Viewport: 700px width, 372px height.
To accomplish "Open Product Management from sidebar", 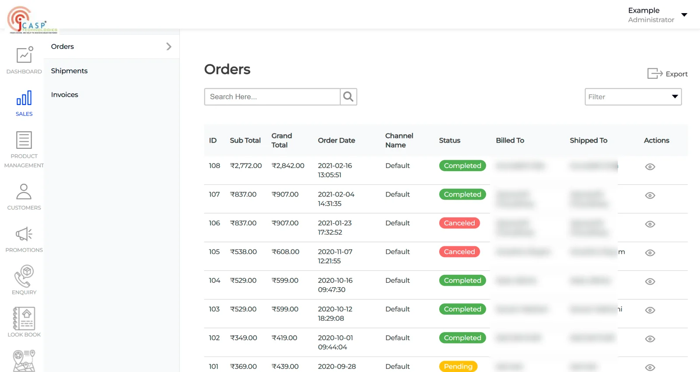I will [x=24, y=140].
